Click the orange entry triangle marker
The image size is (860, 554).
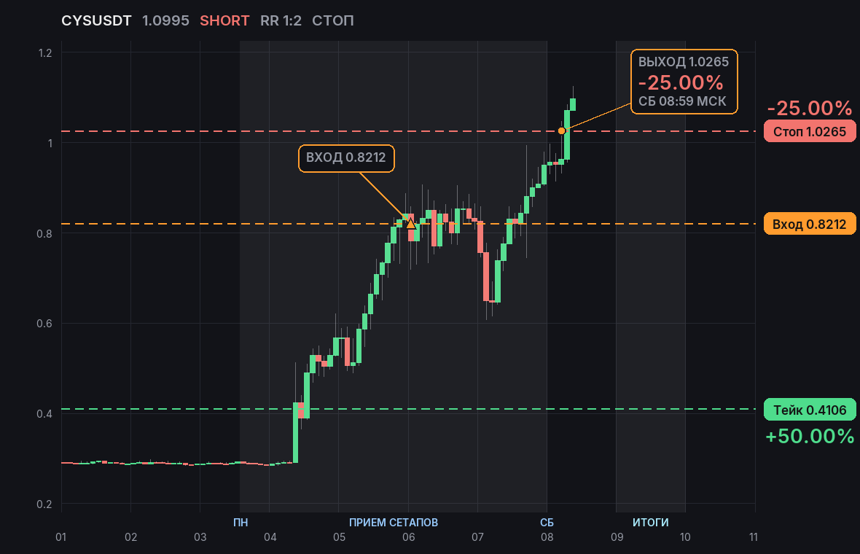coord(410,223)
